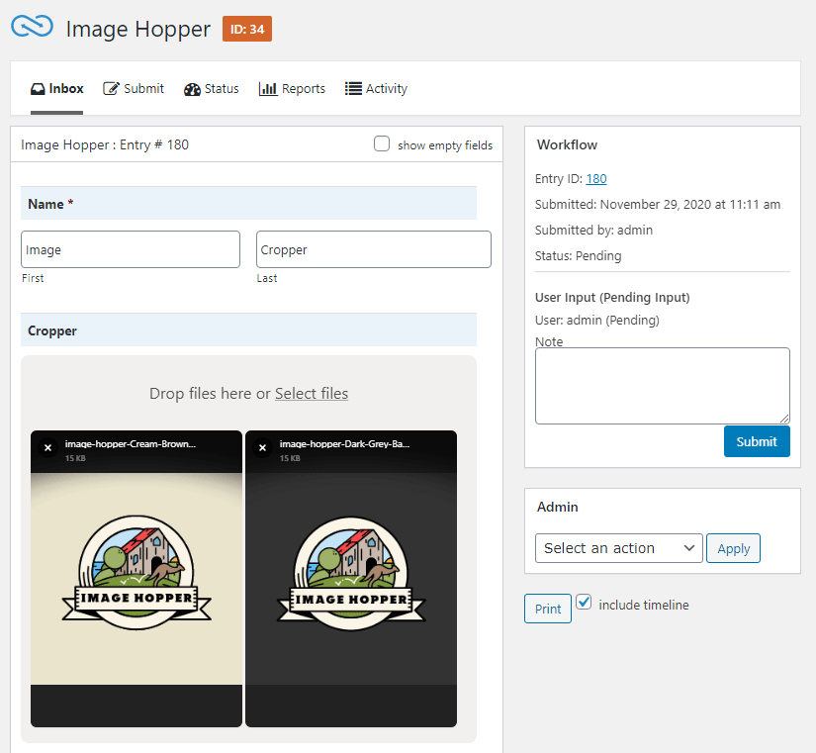The image size is (816, 753).
Task: Open the Select files link to upload
Action: [312, 393]
